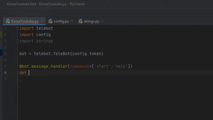Click 'config.token' argument text

(x=87, y=54)
